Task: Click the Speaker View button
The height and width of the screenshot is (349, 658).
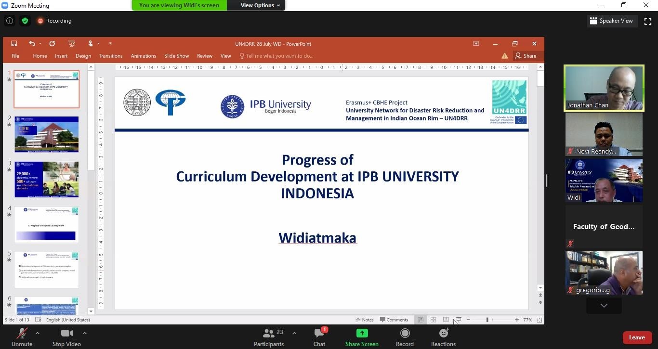Action: (x=611, y=21)
